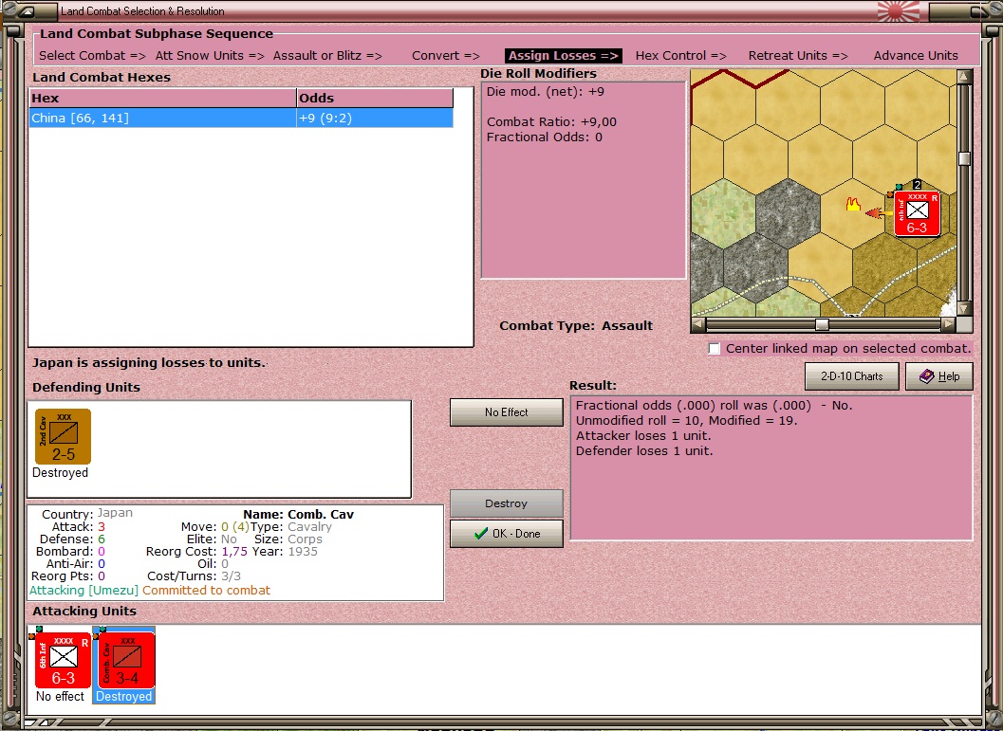Confirm with the OK - Done button
This screenshot has height=731, width=1003.
[x=506, y=534]
